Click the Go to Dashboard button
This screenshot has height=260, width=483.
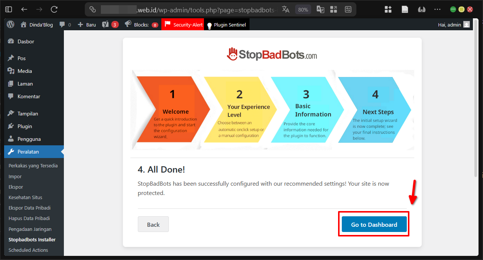point(374,224)
